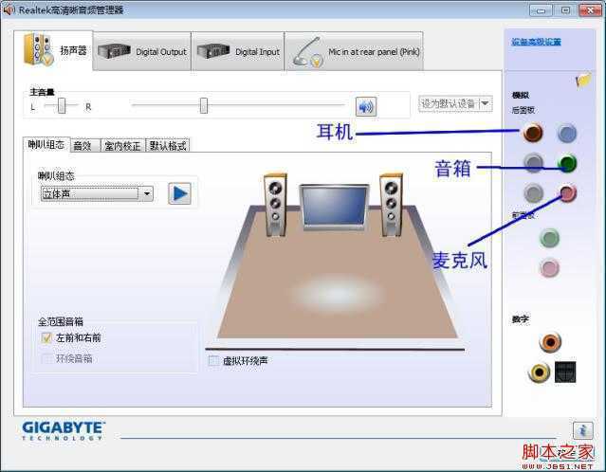Click the pink rear-panel microphone jack
The image size is (606, 472).
point(568,192)
